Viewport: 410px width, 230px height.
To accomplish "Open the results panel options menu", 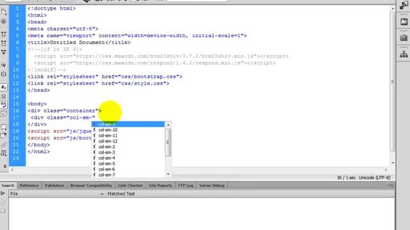I will 391,185.
